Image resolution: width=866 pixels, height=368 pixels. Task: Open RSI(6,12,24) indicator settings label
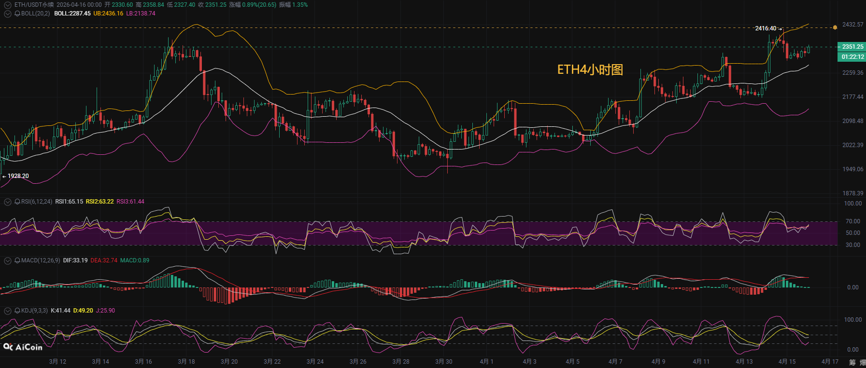pyautogui.click(x=37, y=202)
